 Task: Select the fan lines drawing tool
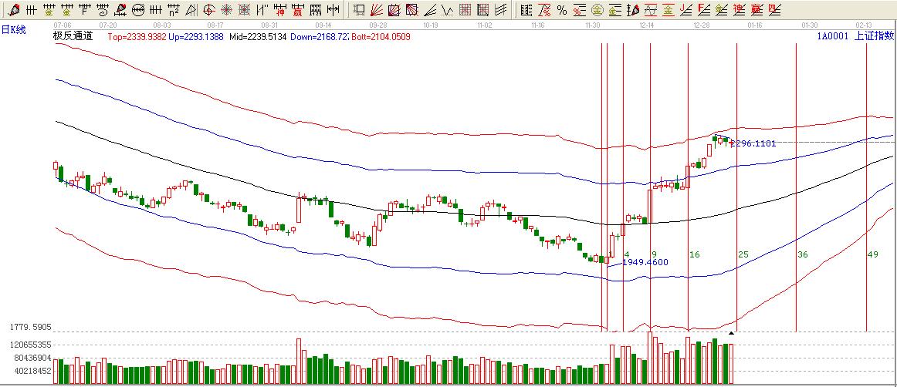click(x=376, y=10)
